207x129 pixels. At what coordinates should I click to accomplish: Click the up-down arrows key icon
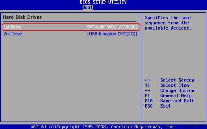click(147, 85)
